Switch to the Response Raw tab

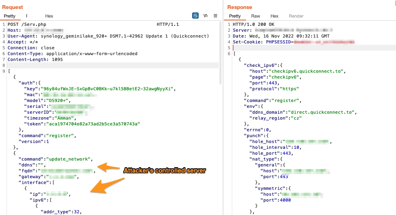(x=256, y=16)
